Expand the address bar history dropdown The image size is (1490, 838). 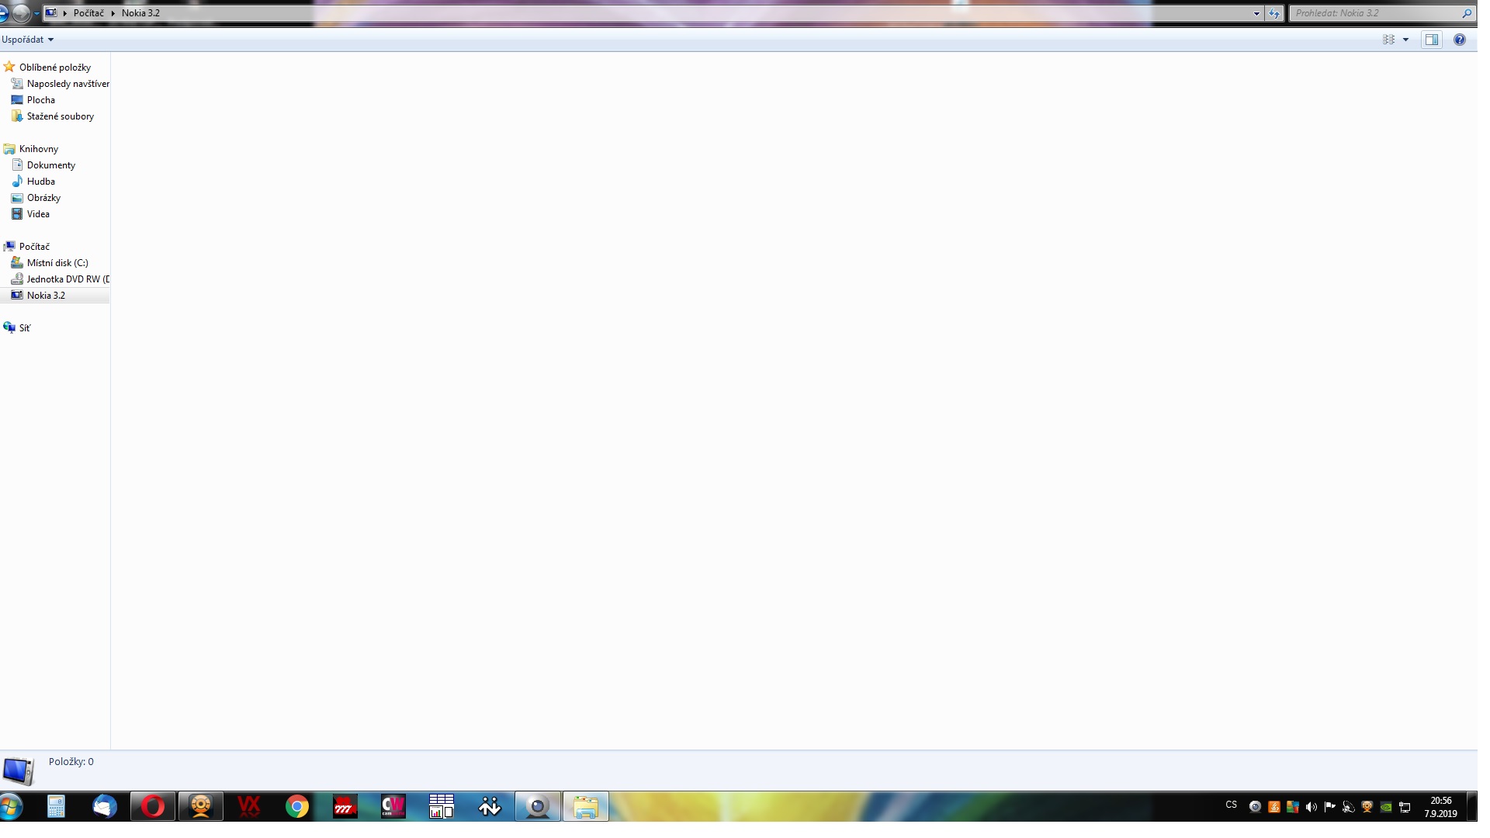[1256, 13]
